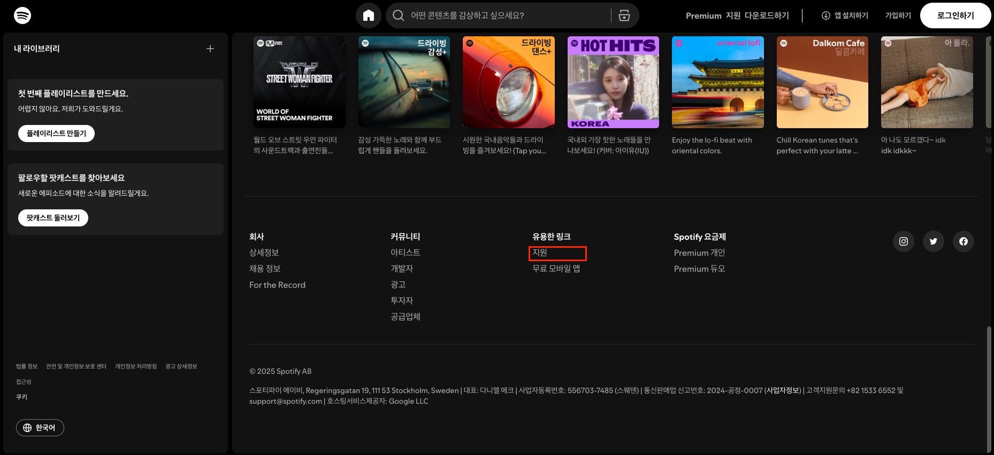This screenshot has width=994, height=455.
Task: Click 다운로드하기 in top navigation
Action: pos(767,15)
